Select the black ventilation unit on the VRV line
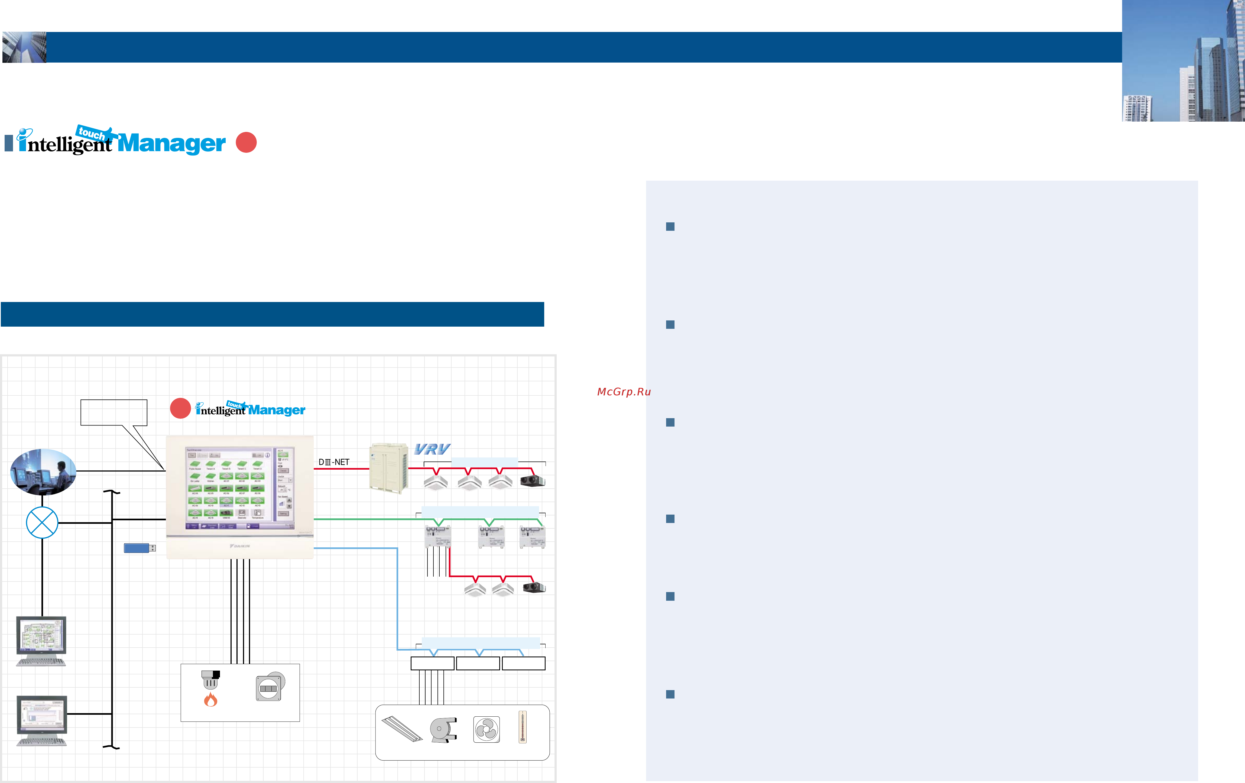The height and width of the screenshot is (783, 1245). 533,481
